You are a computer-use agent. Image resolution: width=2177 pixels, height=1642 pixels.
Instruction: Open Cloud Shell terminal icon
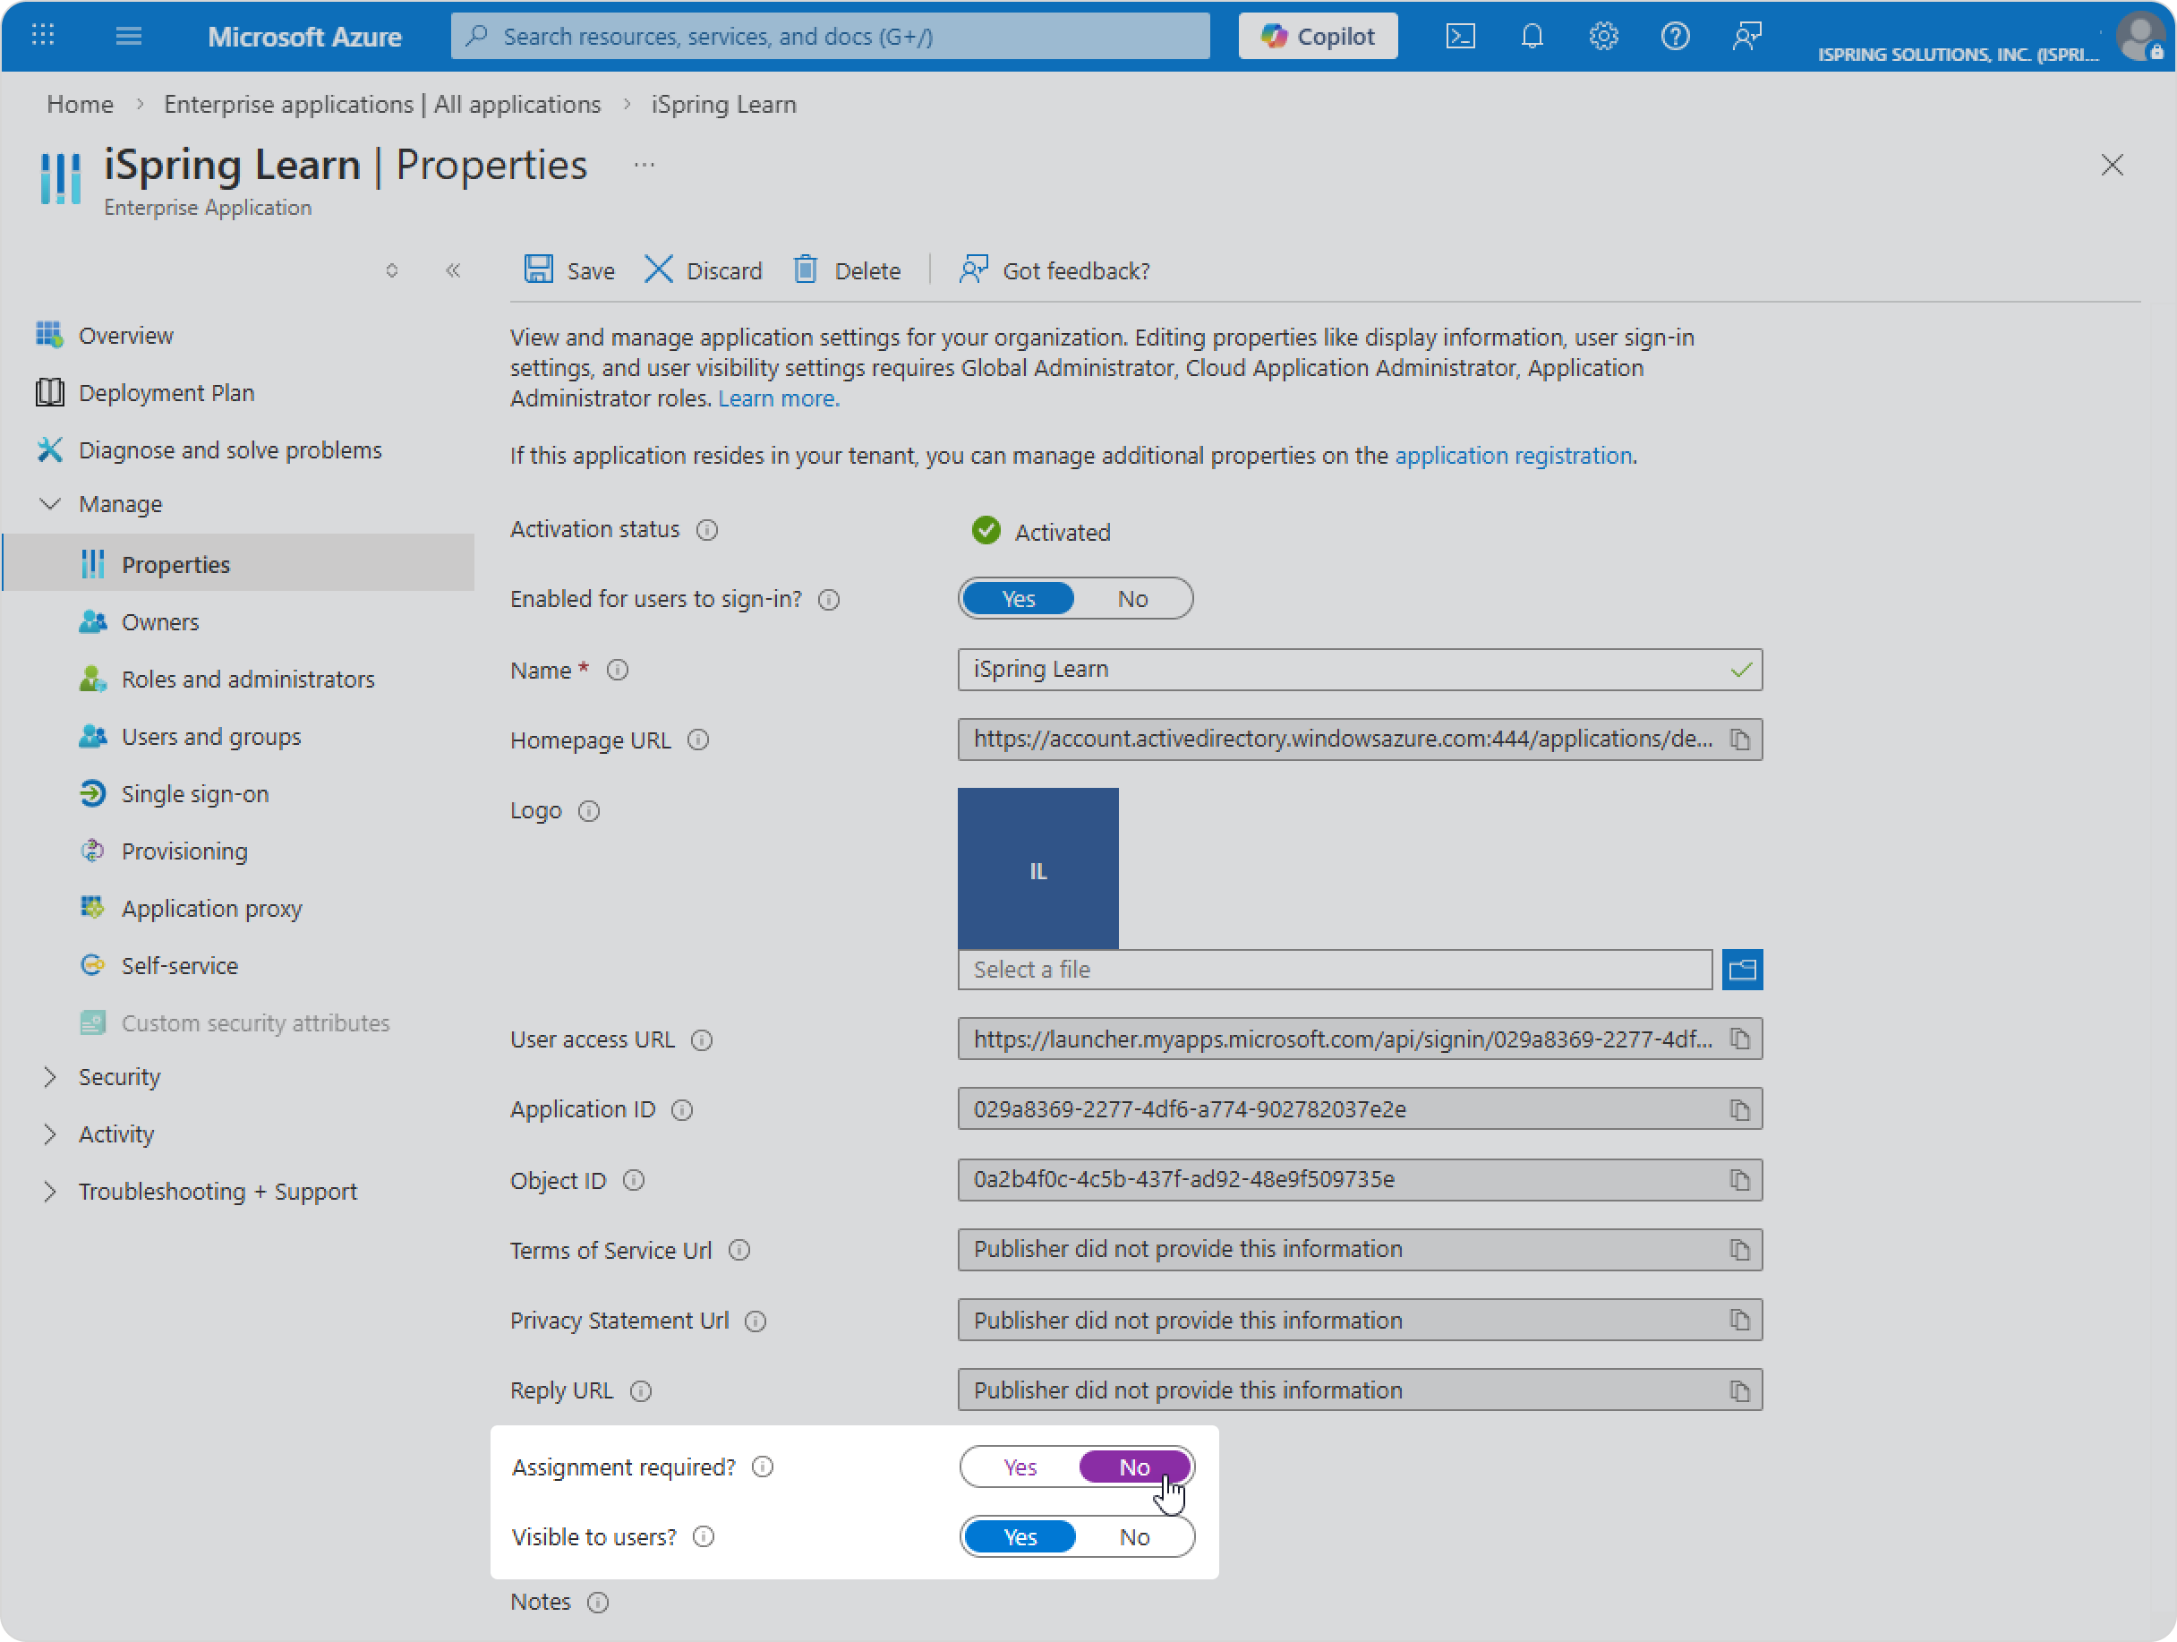pyautogui.click(x=1459, y=37)
